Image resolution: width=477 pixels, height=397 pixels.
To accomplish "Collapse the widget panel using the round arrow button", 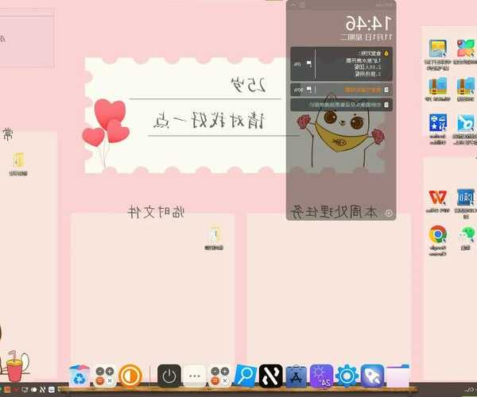I will pos(388,213).
